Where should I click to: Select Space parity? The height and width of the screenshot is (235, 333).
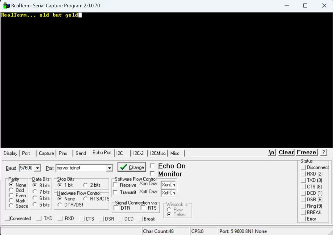11,206
